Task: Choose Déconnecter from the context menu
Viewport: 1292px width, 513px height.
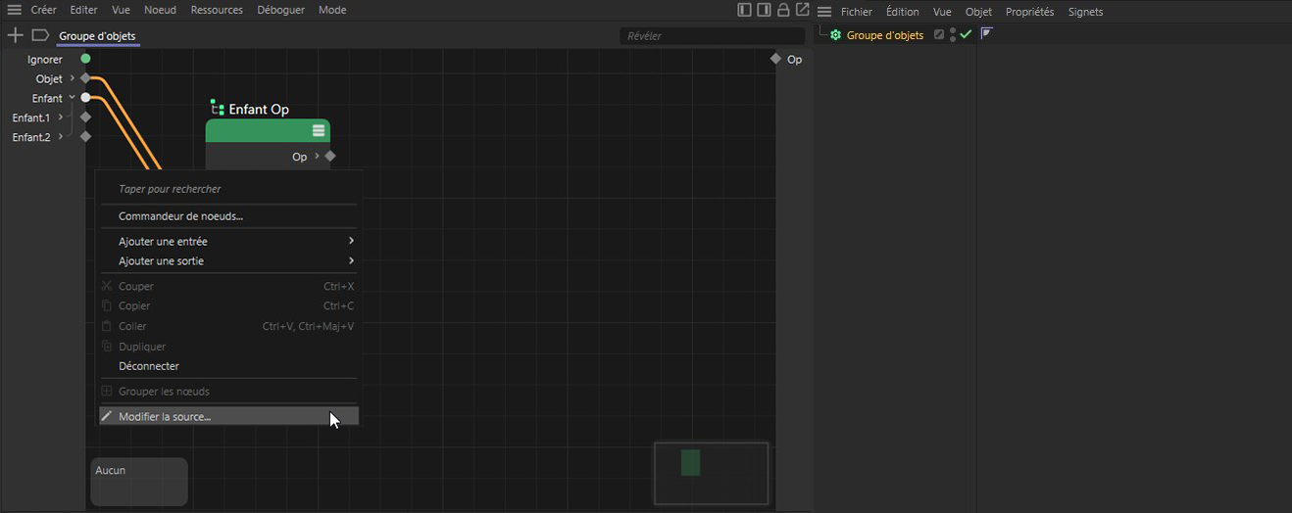Action: 149,366
